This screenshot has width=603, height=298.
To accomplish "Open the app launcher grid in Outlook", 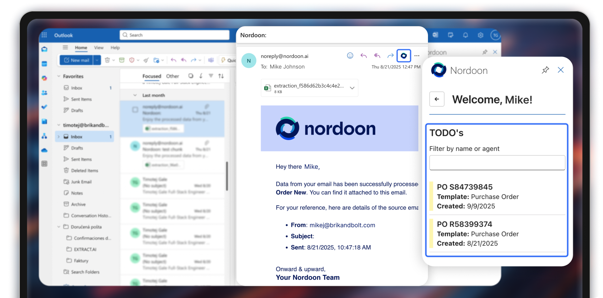I will point(44,35).
